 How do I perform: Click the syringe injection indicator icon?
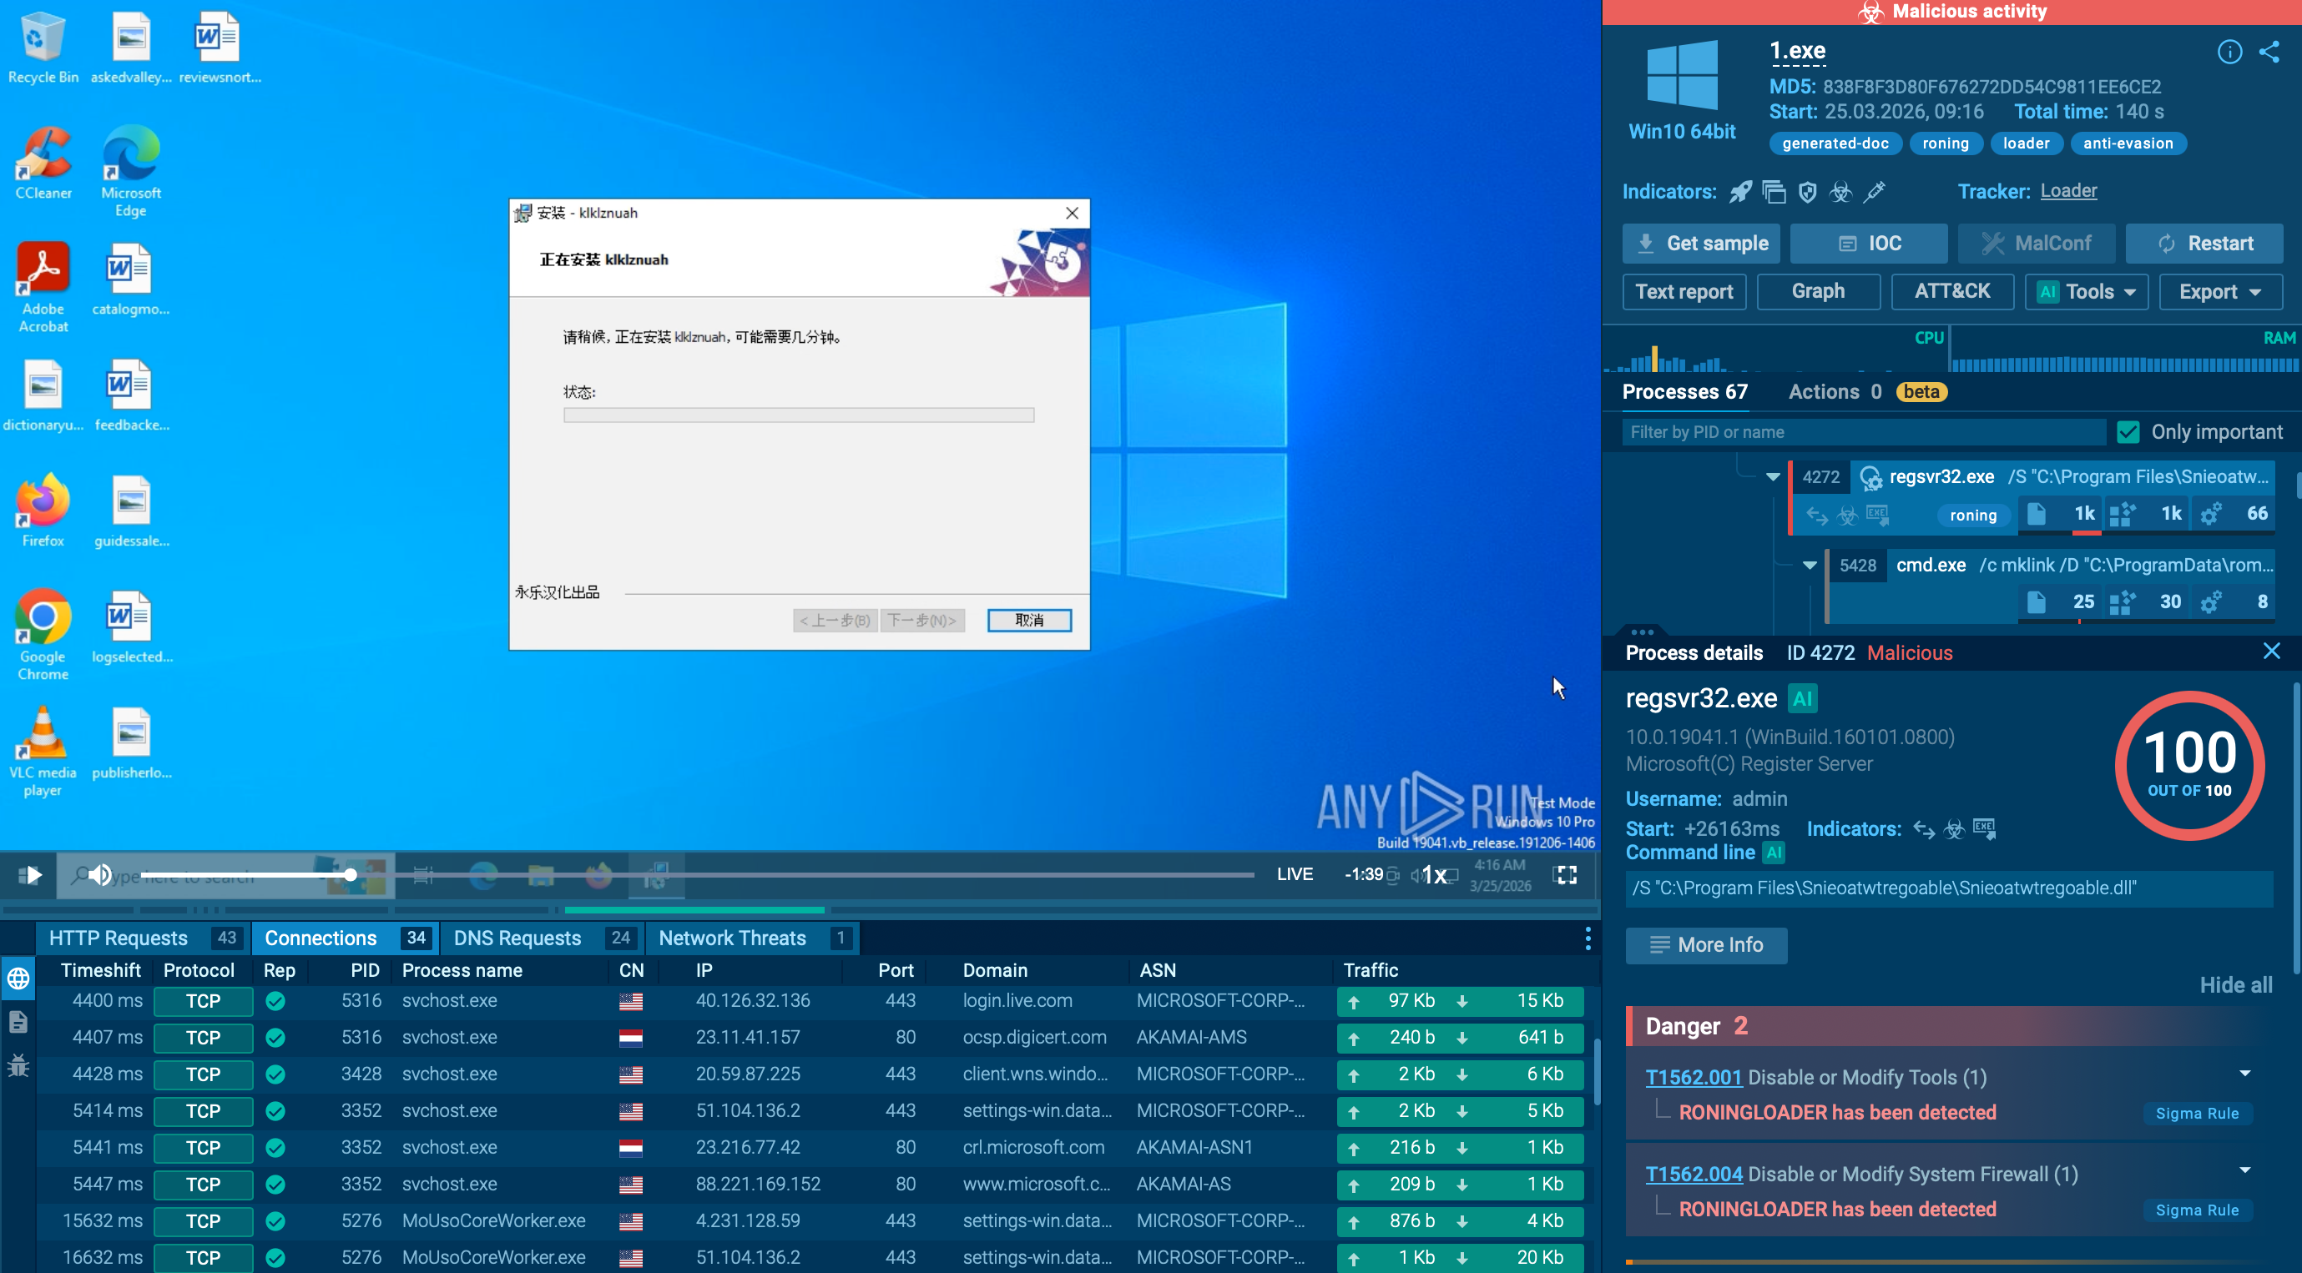coord(1875,192)
